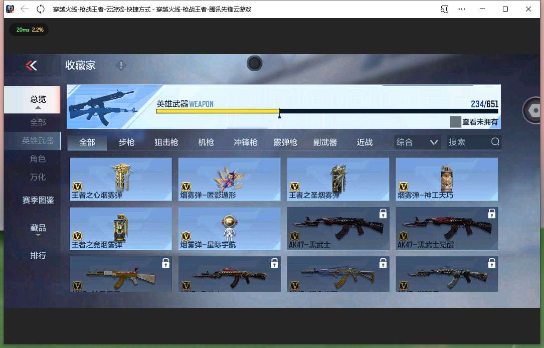
Task: Switch to the 副武器 tab
Action: point(325,142)
